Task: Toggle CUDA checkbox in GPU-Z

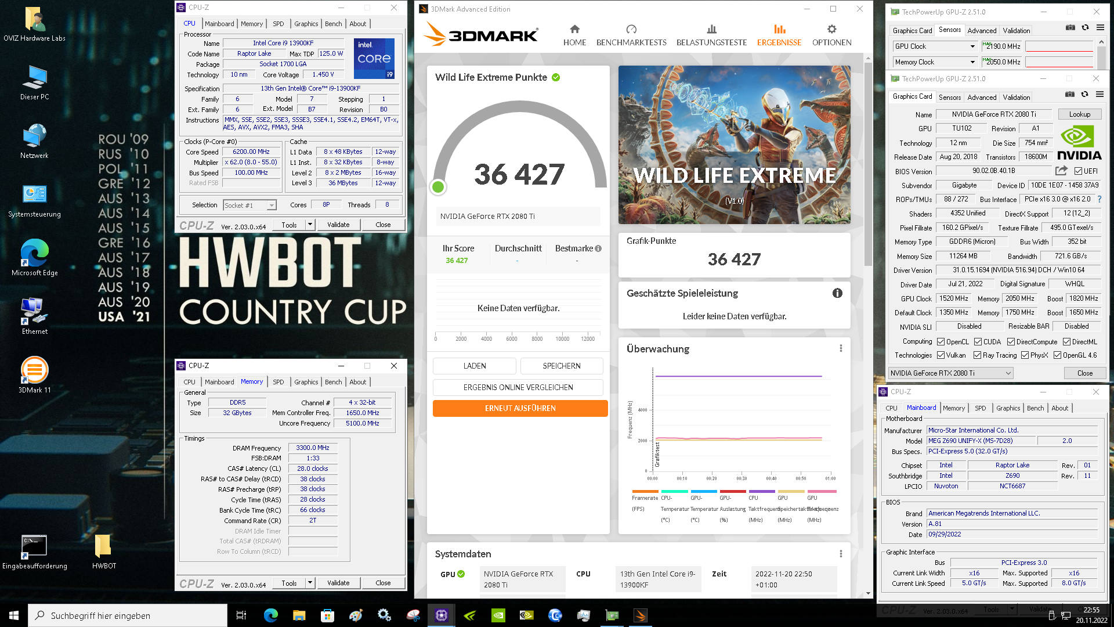Action: click(x=978, y=342)
